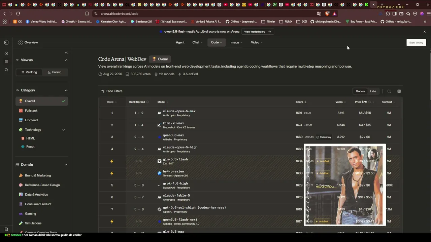The height and width of the screenshot is (242, 431).
Task: Open the Brave VPN shield icon
Action: click(415, 14)
